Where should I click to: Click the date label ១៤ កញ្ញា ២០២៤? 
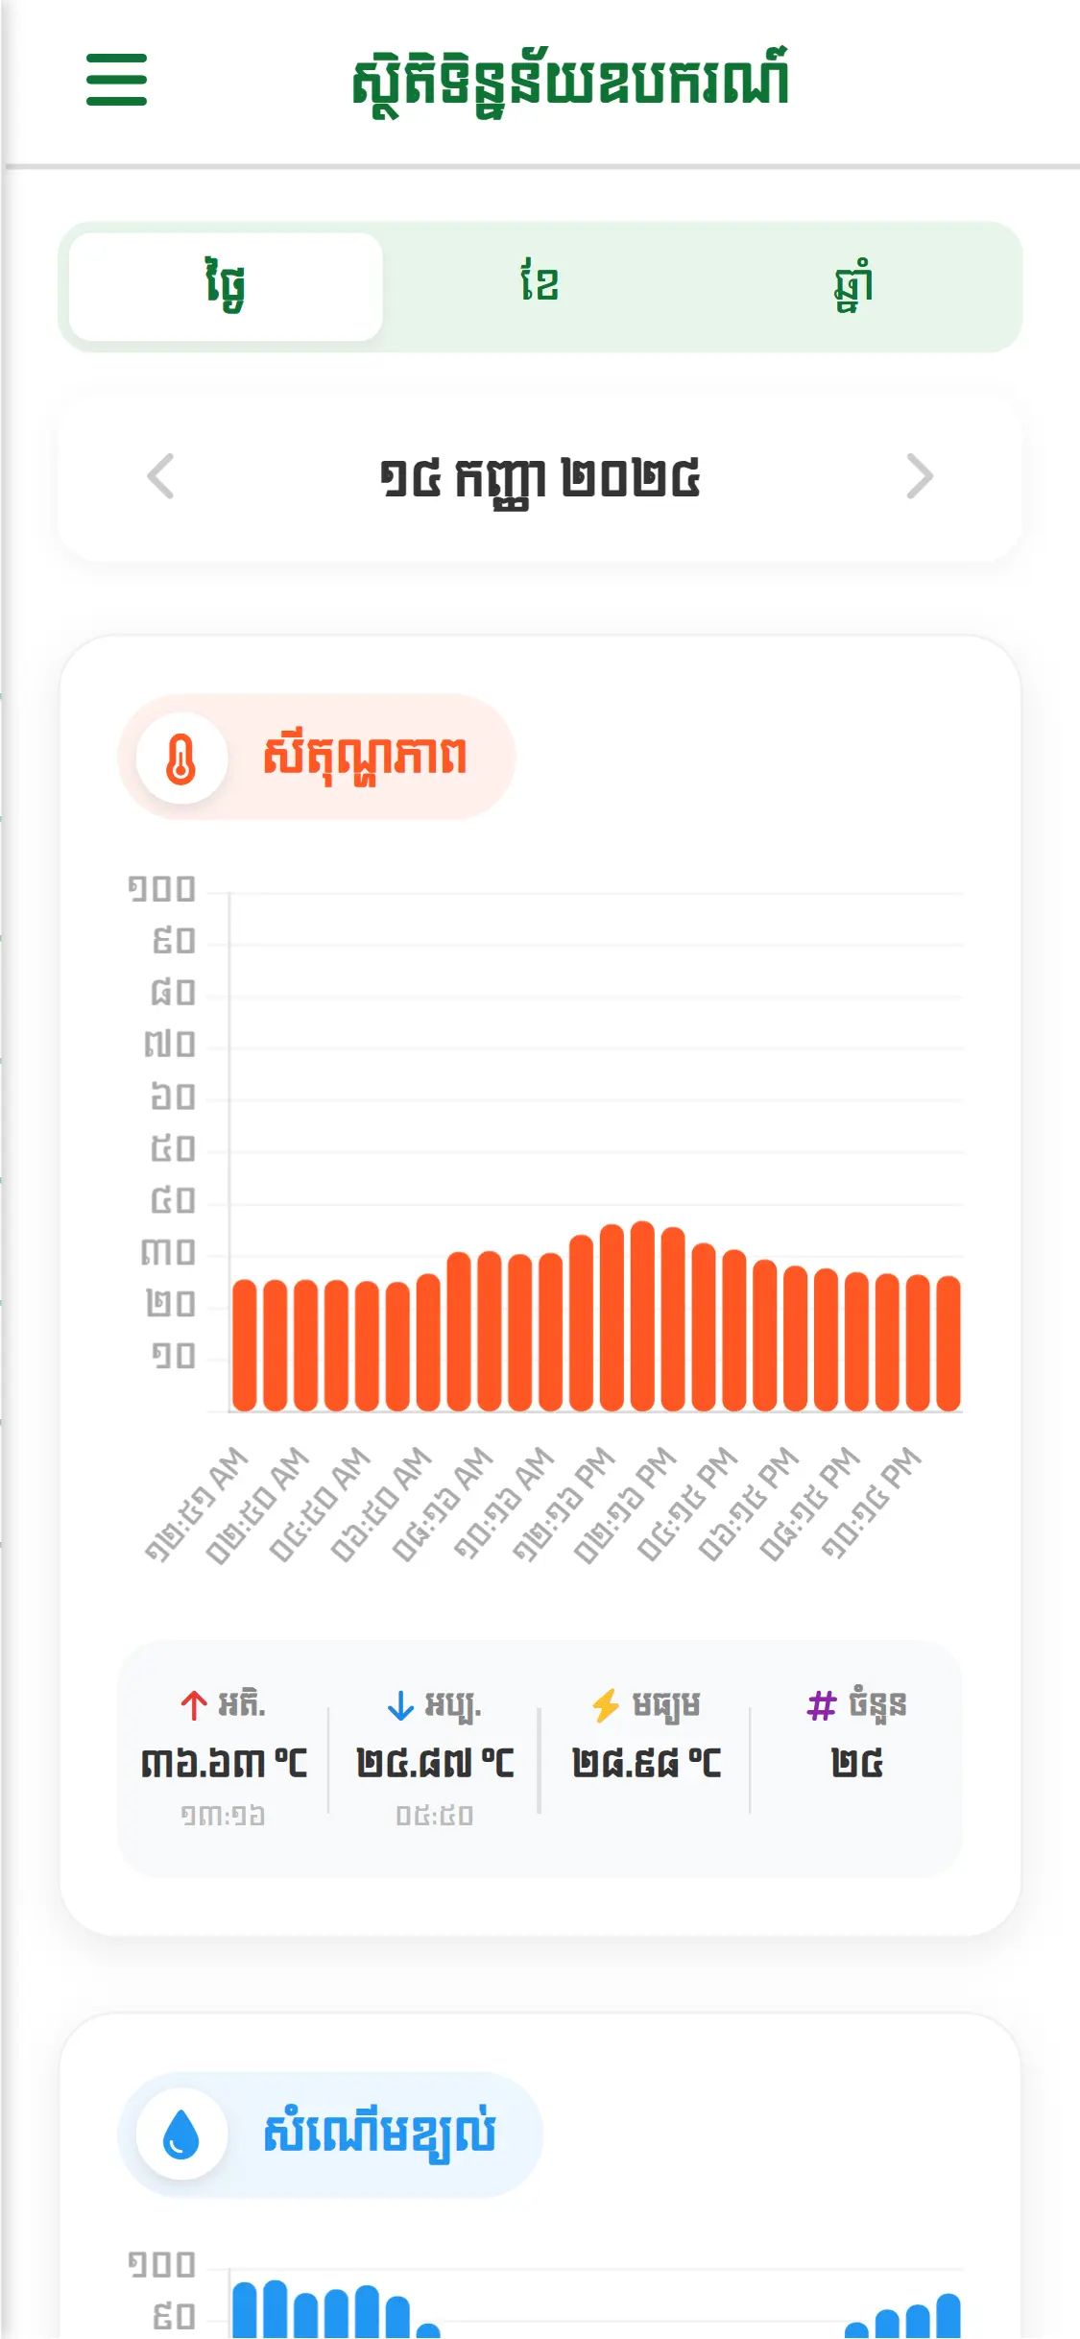point(540,477)
